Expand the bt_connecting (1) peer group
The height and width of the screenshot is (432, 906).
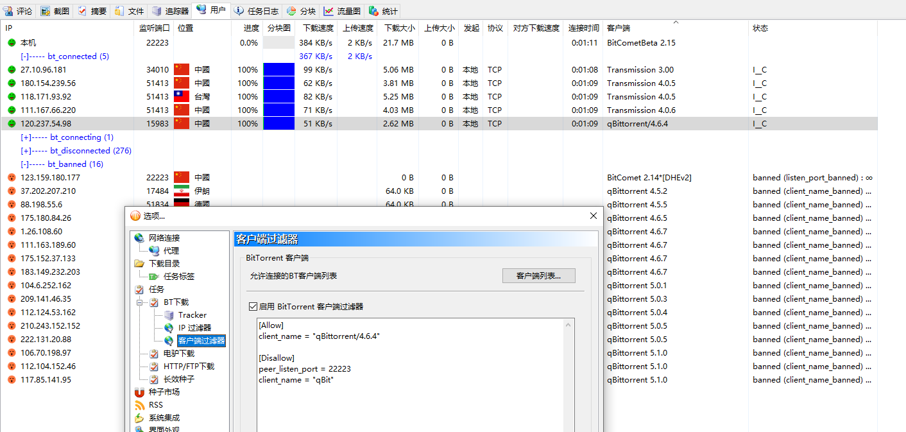(26, 137)
